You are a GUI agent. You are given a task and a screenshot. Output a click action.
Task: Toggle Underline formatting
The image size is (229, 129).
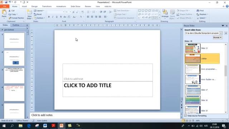[57, 17]
